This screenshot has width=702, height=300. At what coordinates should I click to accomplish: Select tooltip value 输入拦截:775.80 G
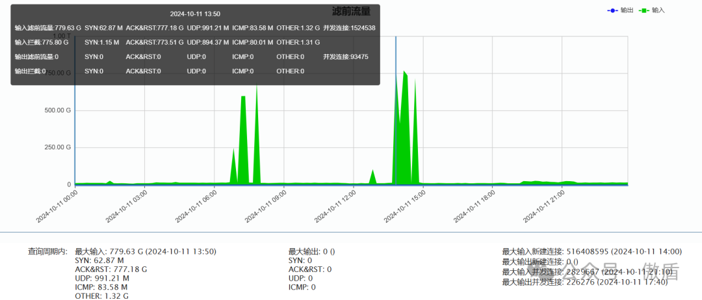[x=42, y=42]
